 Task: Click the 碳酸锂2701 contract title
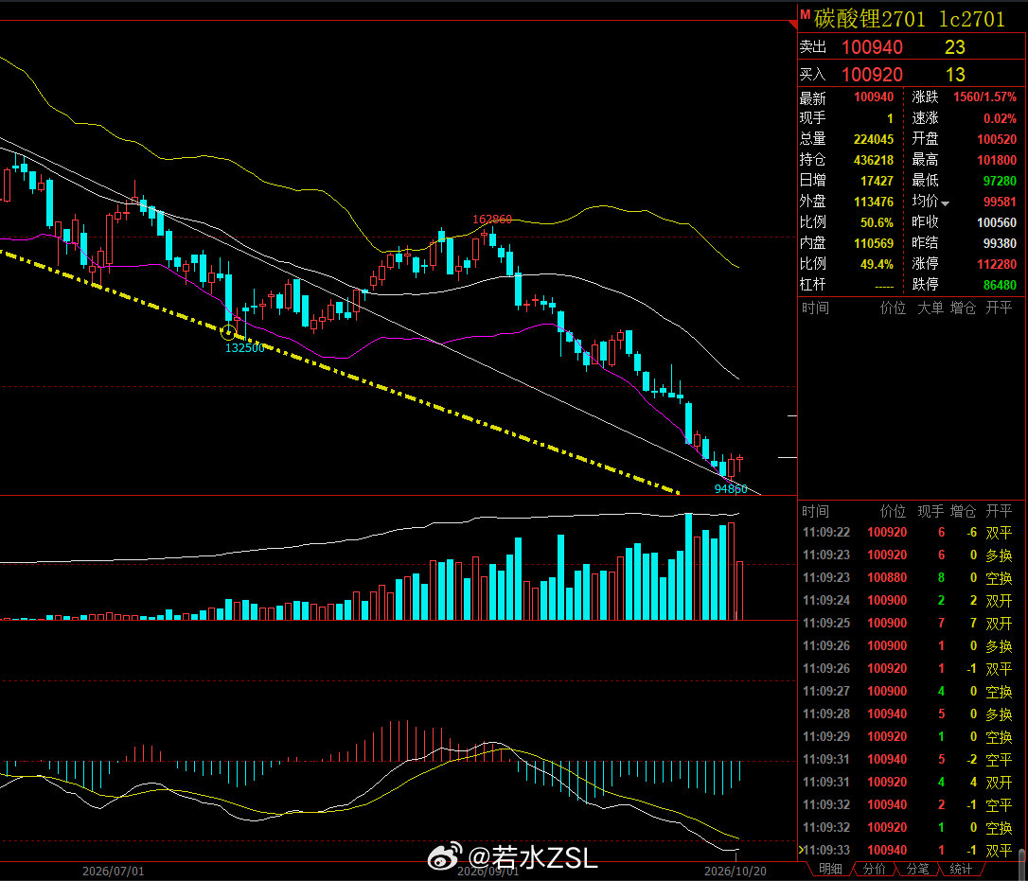869,19
